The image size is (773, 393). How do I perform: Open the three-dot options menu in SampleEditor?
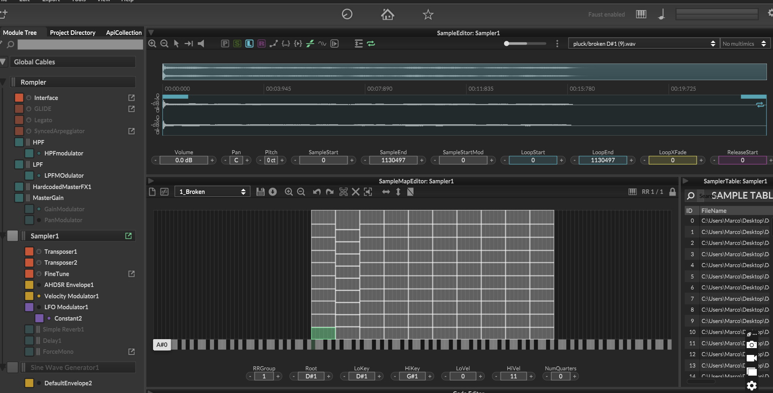[557, 43]
